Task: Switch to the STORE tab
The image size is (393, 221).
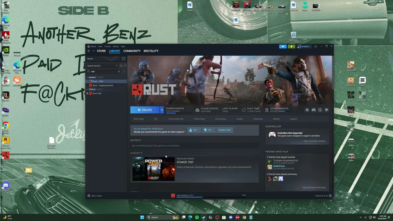Action: (101, 51)
